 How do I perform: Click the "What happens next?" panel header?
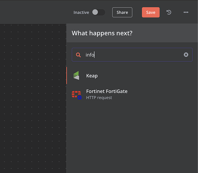[x=102, y=33]
